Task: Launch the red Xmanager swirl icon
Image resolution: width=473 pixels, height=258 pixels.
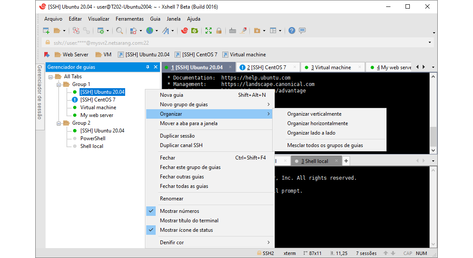Action: click(184, 31)
